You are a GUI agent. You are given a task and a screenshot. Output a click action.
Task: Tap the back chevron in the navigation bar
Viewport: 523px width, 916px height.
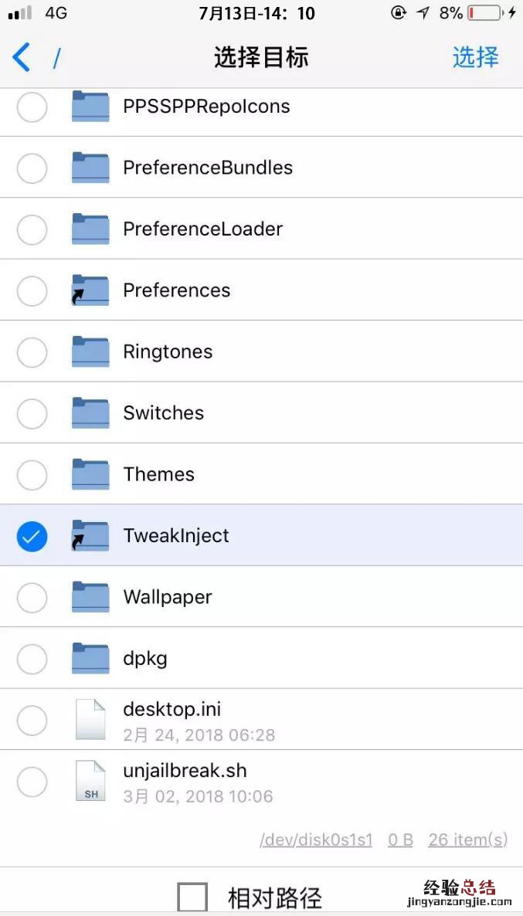(22, 57)
